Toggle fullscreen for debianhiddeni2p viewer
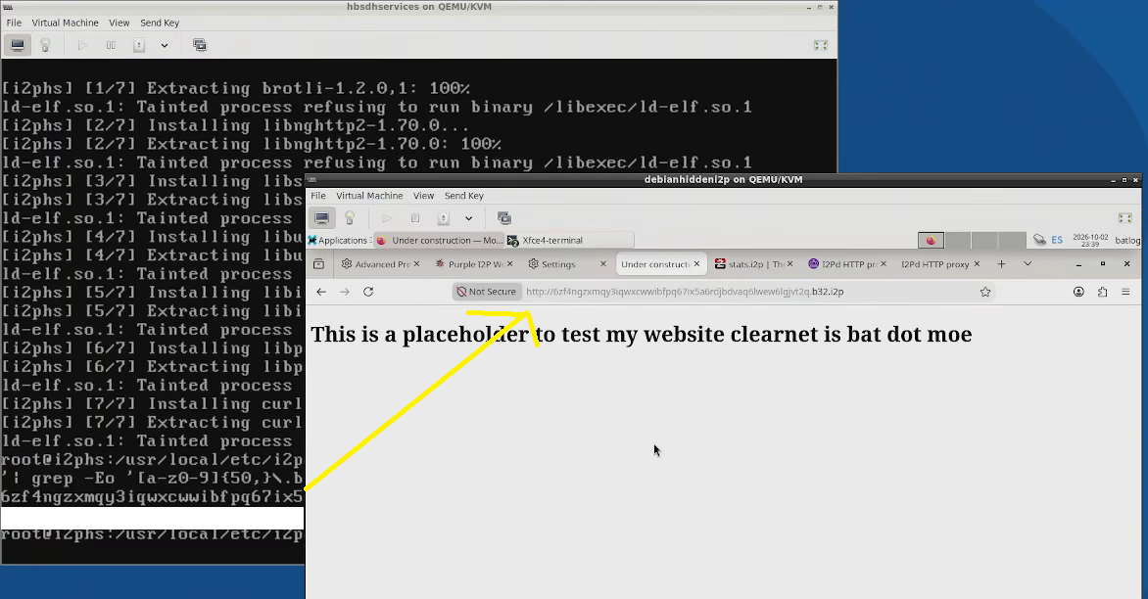This screenshot has width=1148, height=599. tap(1125, 218)
